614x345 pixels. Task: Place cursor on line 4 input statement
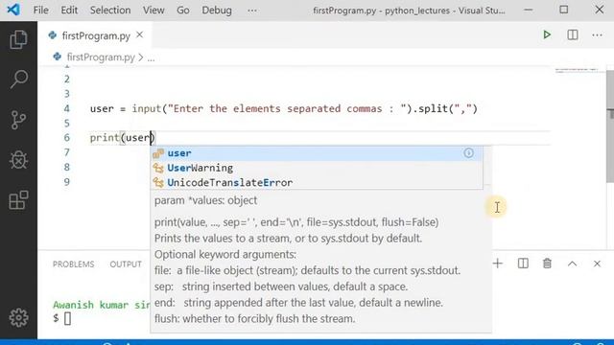(x=284, y=108)
